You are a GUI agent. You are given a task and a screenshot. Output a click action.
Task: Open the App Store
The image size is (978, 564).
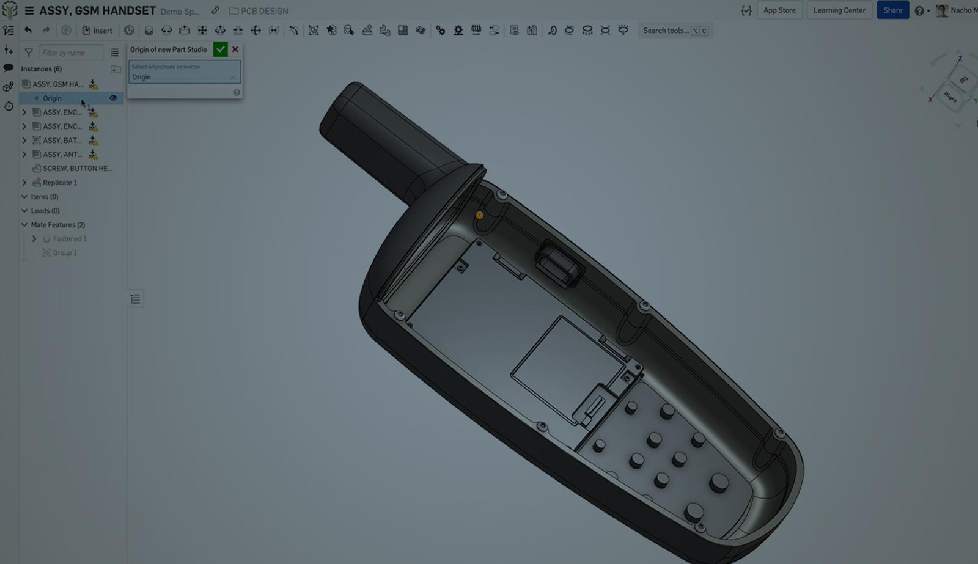pyautogui.click(x=779, y=10)
